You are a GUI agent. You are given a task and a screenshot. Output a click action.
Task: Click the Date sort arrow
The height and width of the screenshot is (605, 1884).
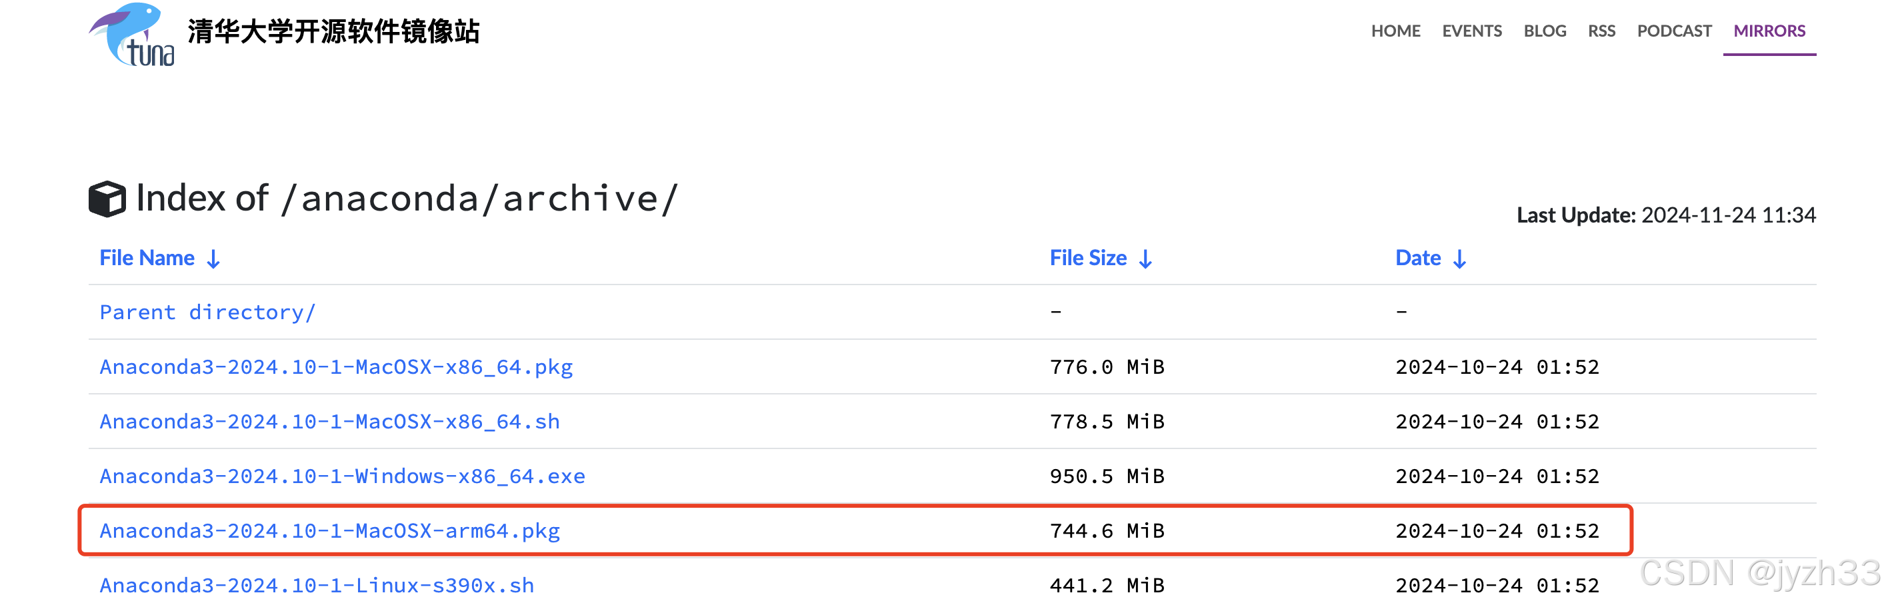pos(1459,259)
